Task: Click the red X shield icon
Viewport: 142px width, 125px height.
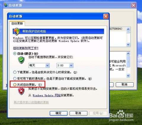Action: [x=21, y=91]
